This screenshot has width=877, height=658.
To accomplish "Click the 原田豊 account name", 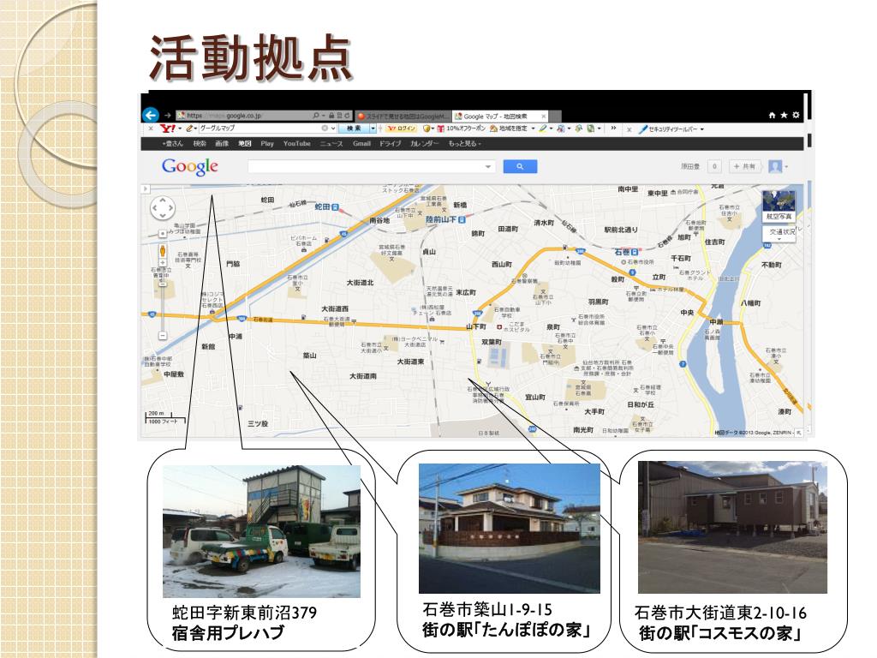I will [689, 166].
